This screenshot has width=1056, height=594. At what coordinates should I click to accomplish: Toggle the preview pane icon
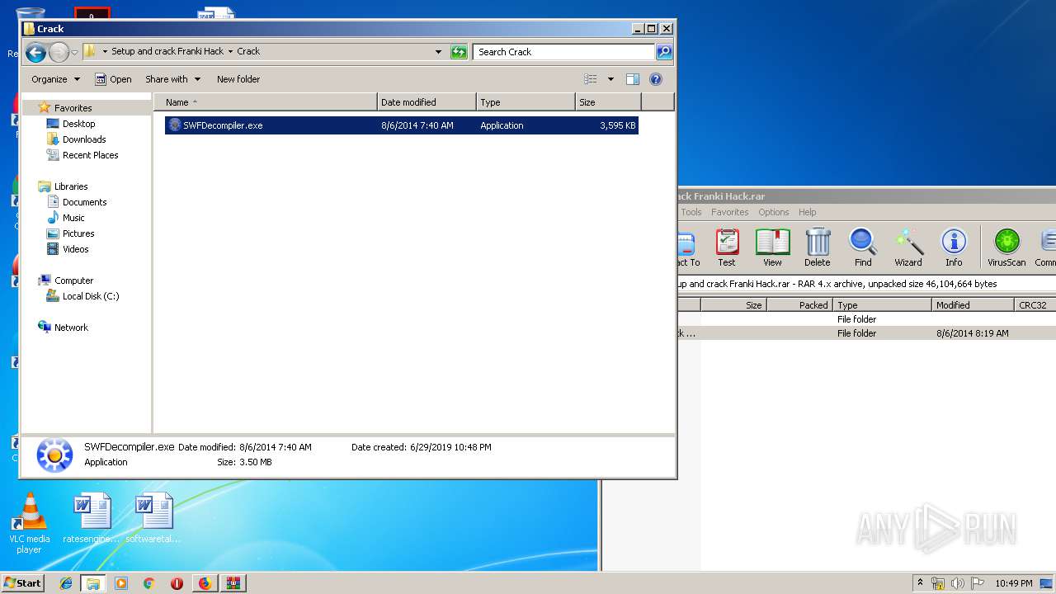(x=633, y=79)
